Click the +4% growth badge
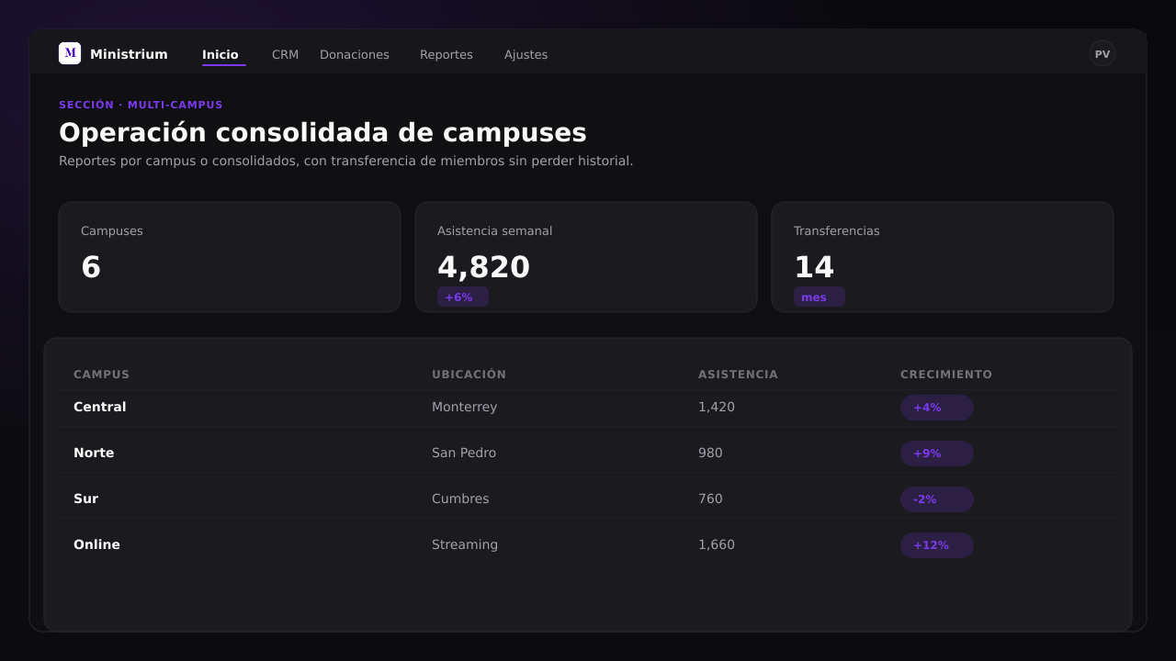Screen dimensions: 1176x661 [x=937, y=408]
